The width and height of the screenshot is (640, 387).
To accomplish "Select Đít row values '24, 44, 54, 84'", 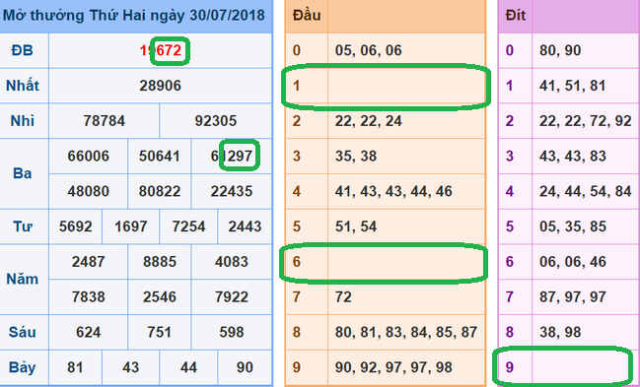I will click(x=586, y=191).
